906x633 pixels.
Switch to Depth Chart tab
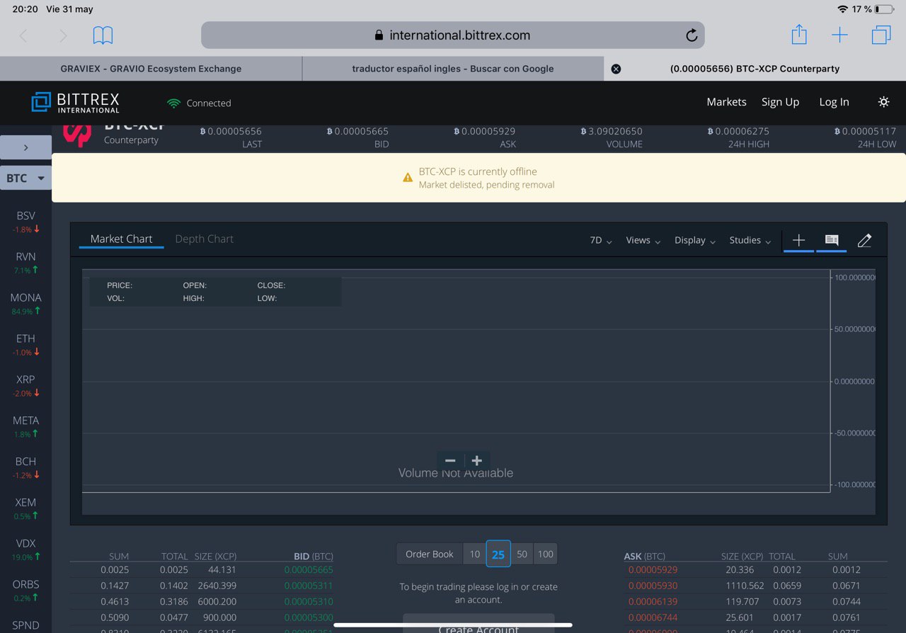pos(204,239)
